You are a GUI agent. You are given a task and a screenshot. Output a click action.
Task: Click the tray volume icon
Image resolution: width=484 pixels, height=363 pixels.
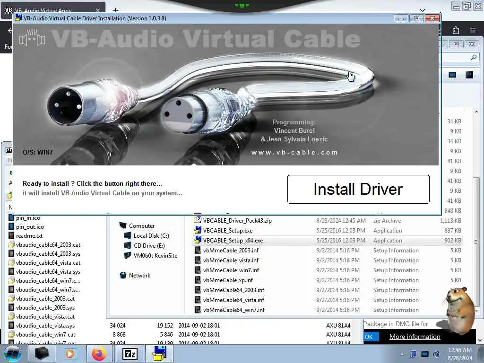(436, 354)
